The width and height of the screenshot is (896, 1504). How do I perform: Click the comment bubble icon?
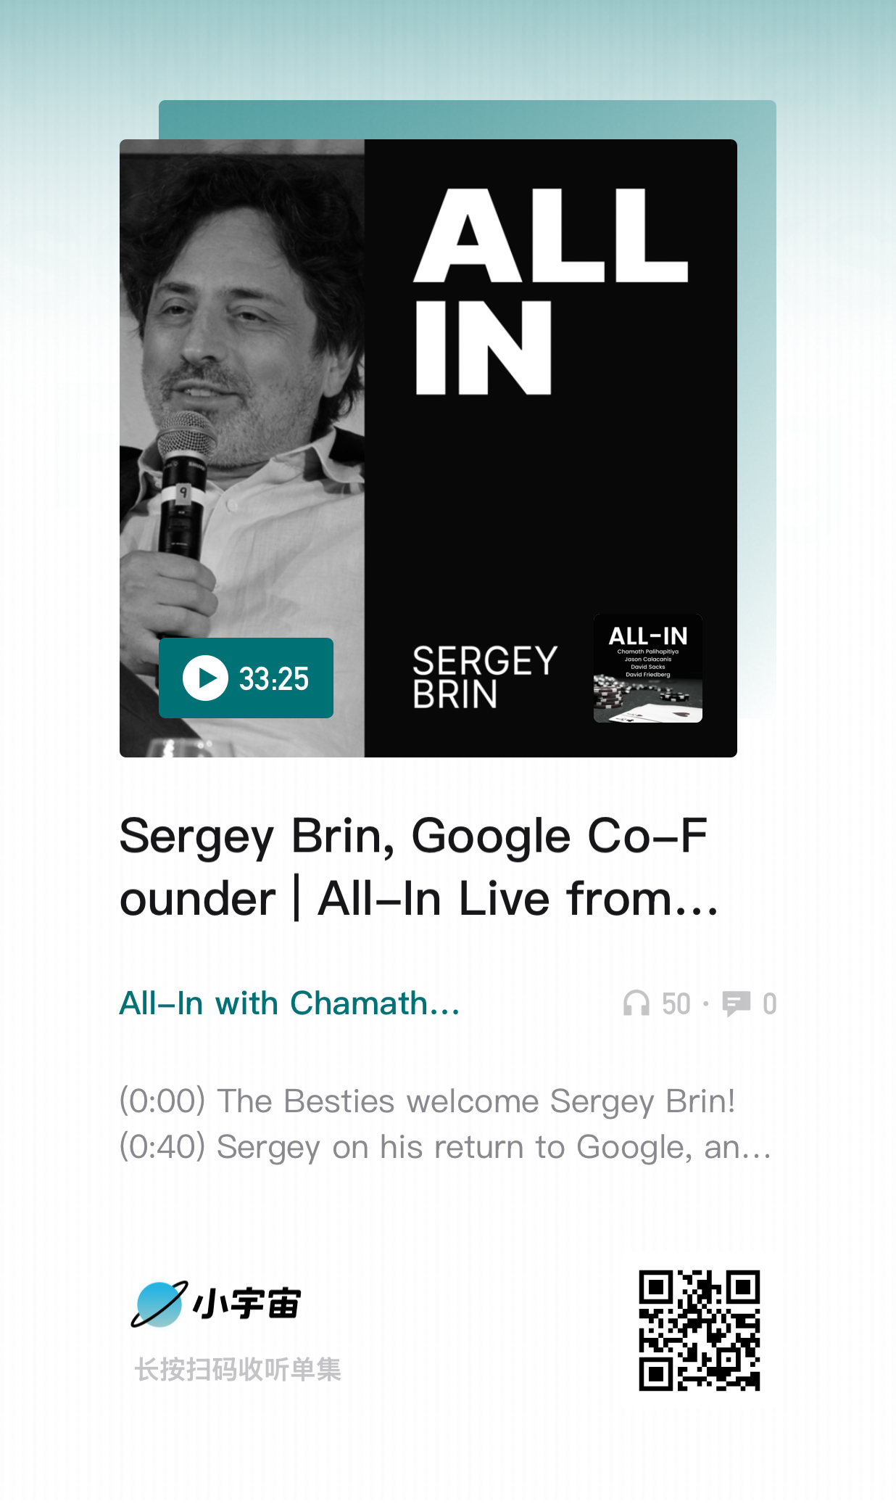737,1004
